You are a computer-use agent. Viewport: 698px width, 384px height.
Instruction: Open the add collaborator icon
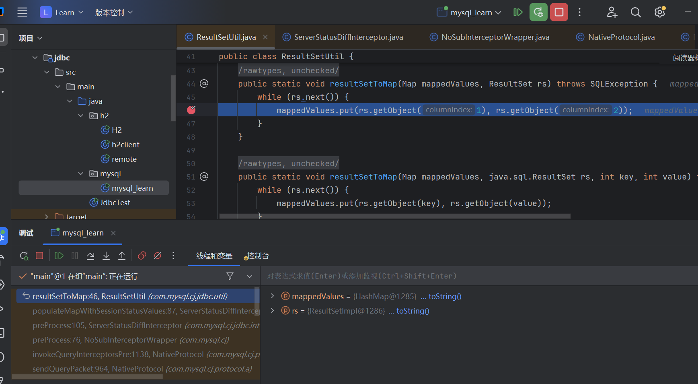[x=612, y=12]
